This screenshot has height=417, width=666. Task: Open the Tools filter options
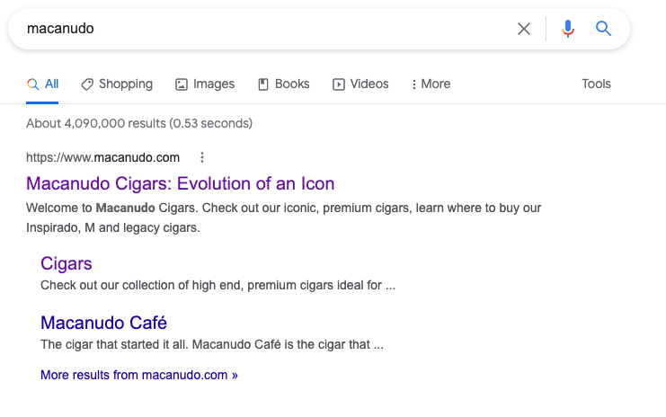[x=596, y=84]
